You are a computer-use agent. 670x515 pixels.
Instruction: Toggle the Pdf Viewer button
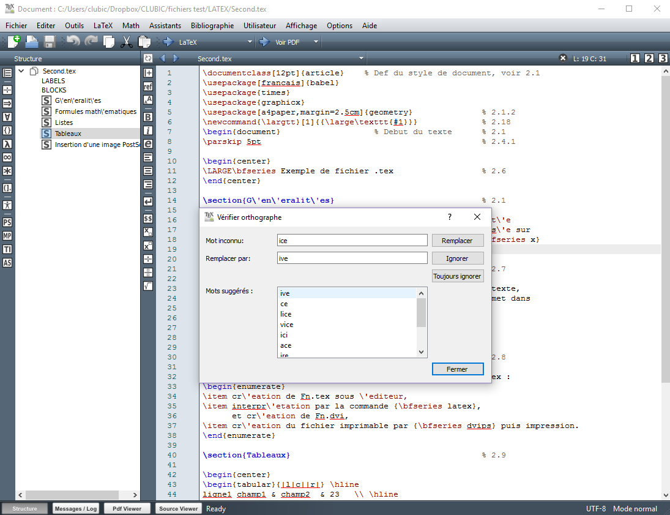pos(127,508)
